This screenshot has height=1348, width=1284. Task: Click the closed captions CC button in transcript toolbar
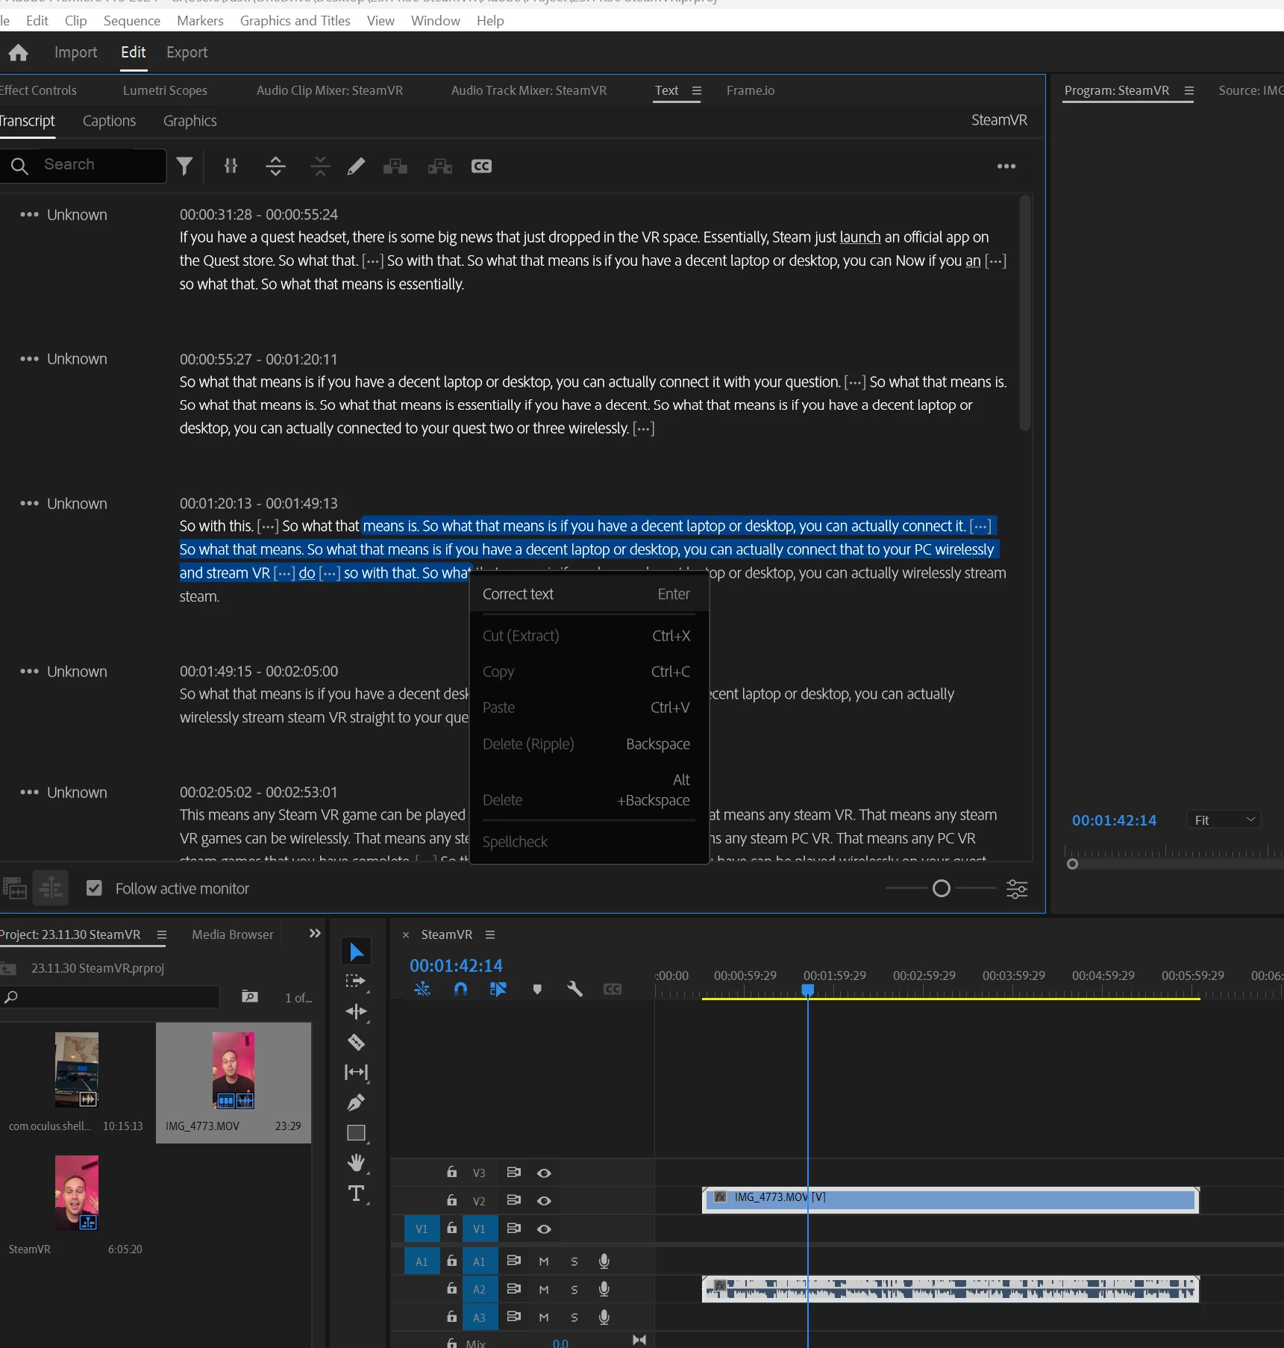481,166
